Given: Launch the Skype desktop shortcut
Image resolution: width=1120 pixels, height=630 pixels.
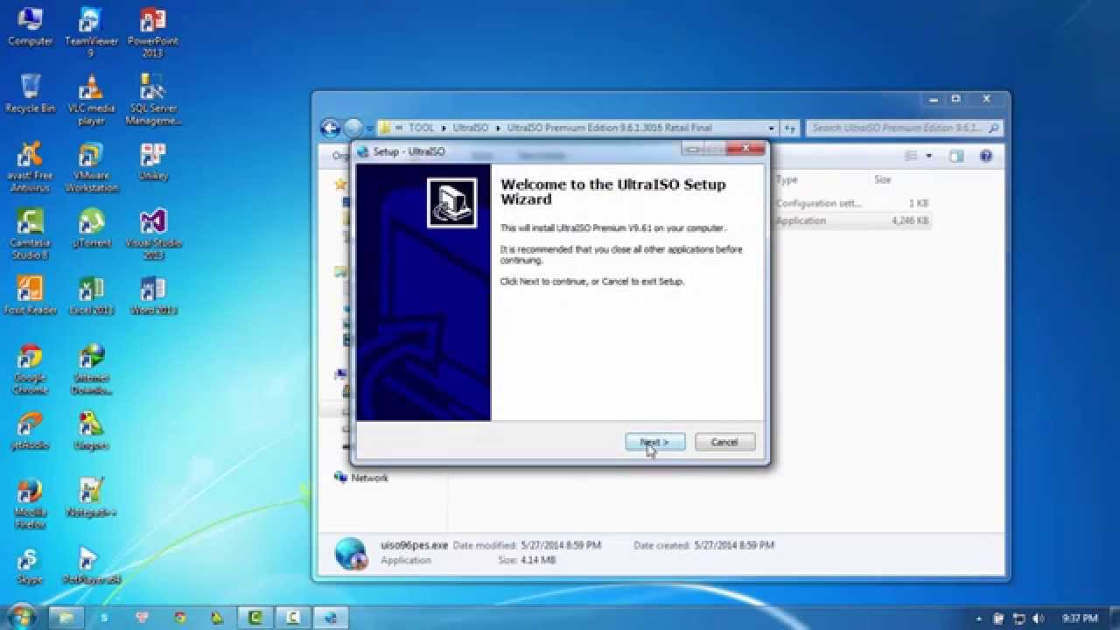Looking at the screenshot, I should (30, 564).
